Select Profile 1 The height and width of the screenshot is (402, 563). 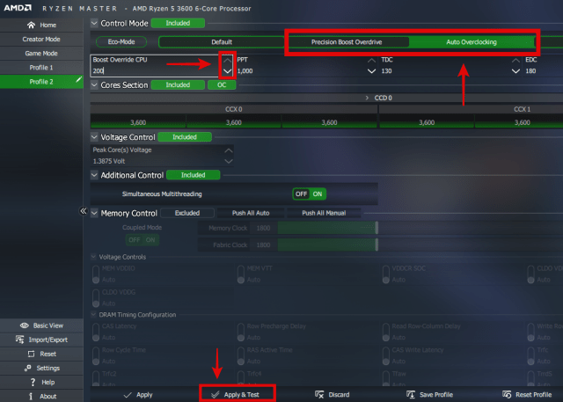pyautogui.click(x=41, y=68)
